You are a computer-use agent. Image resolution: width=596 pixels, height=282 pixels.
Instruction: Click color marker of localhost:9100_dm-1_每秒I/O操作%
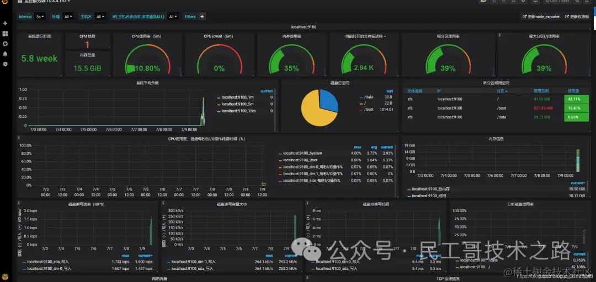[x=280, y=174]
